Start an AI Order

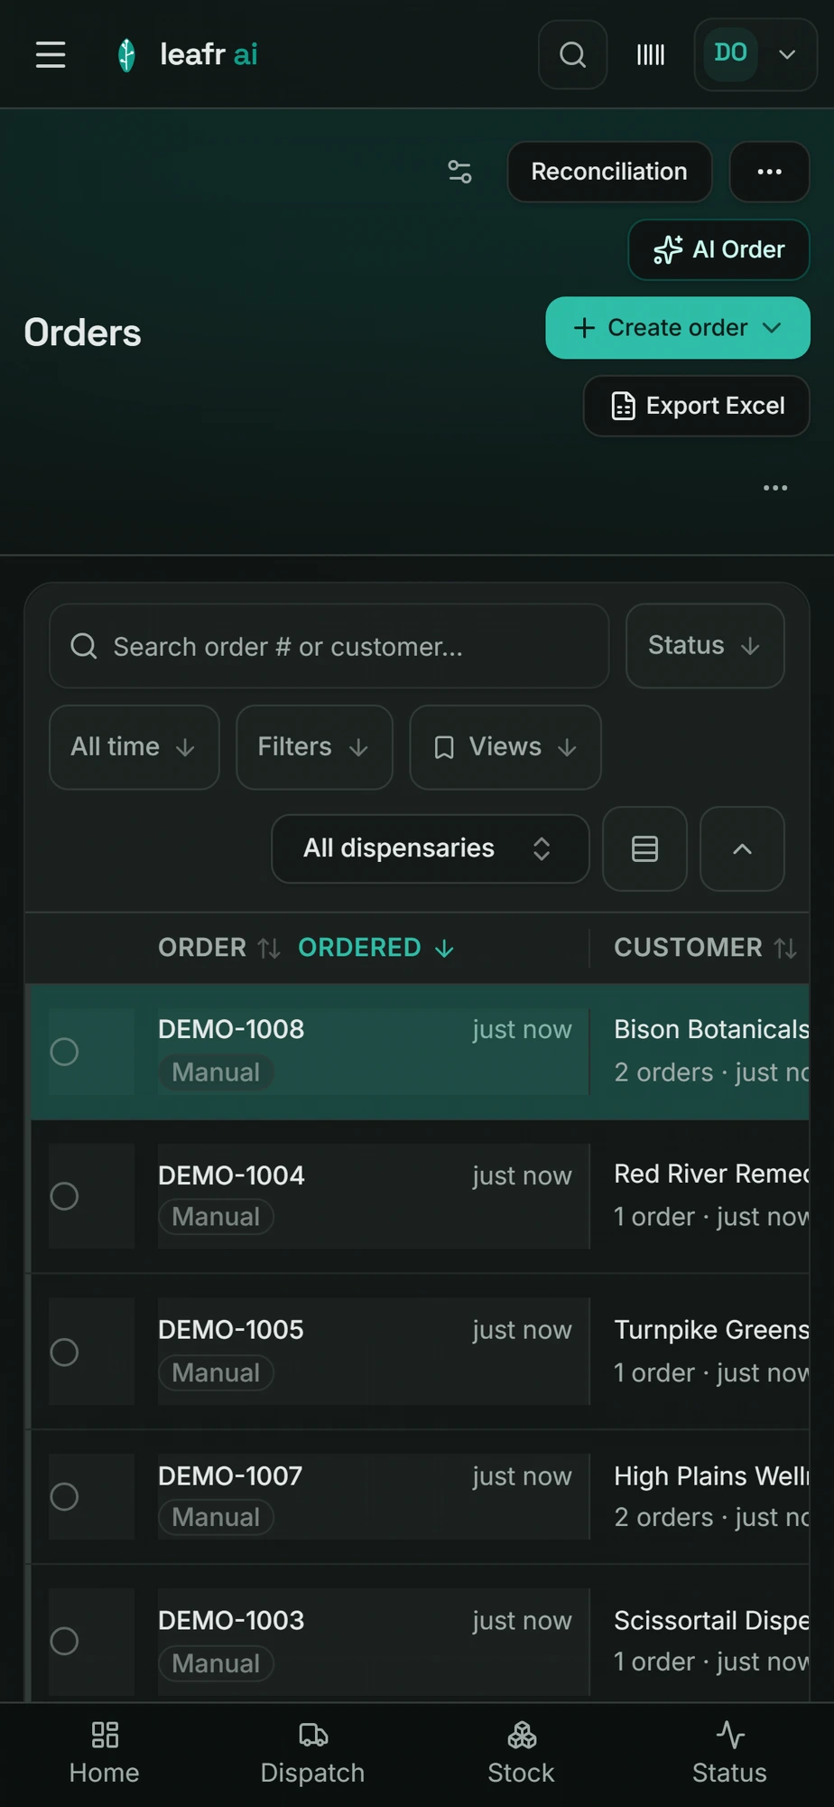[x=718, y=249]
